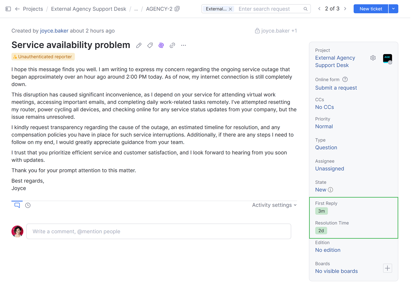Open project settings gear icon
The height and width of the screenshot is (286, 412).
click(x=373, y=58)
